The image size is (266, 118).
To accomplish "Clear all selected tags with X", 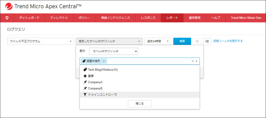I will pyautogui.click(x=192, y=61).
